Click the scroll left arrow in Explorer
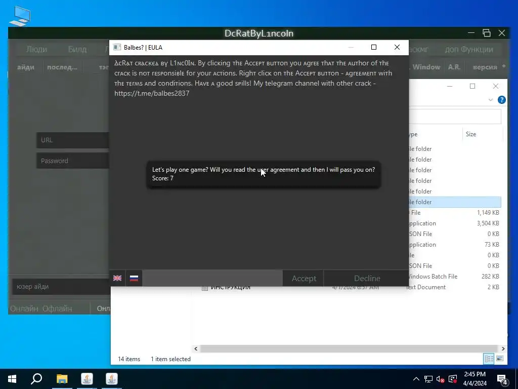Viewport: 518px width, 389px height. [x=196, y=348]
